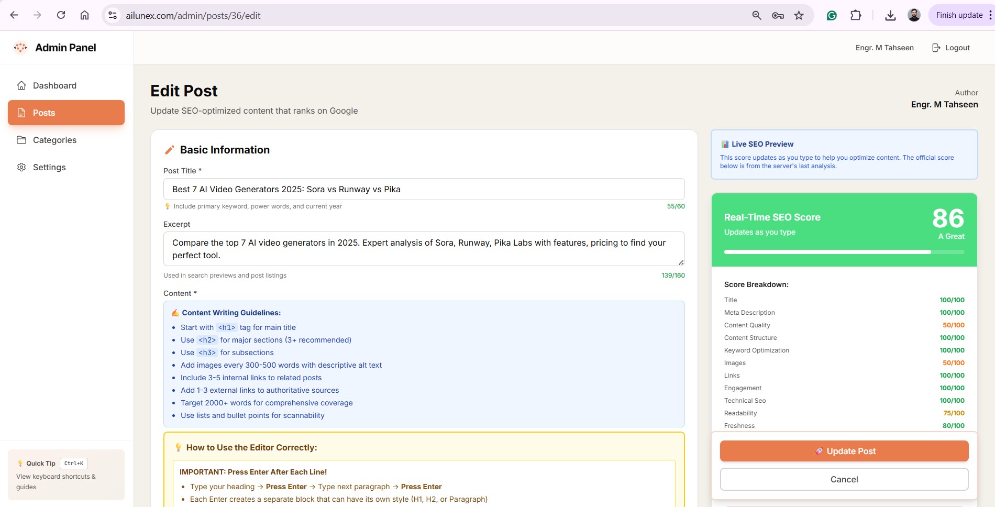
Task: Click the browser reload page icon
Action: point(61,15)
